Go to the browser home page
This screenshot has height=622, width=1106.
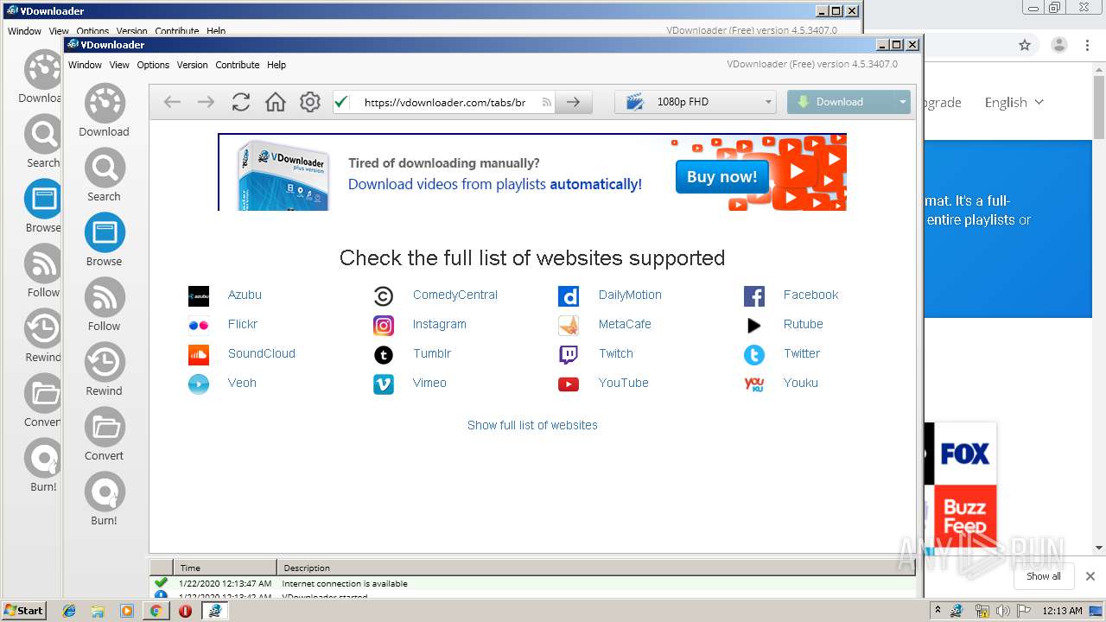pyautogui.click(x=275, y=102)
